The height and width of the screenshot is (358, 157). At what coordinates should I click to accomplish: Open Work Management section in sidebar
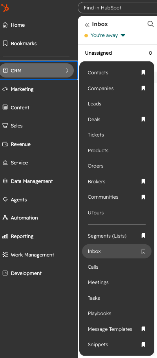click(32, 255)
